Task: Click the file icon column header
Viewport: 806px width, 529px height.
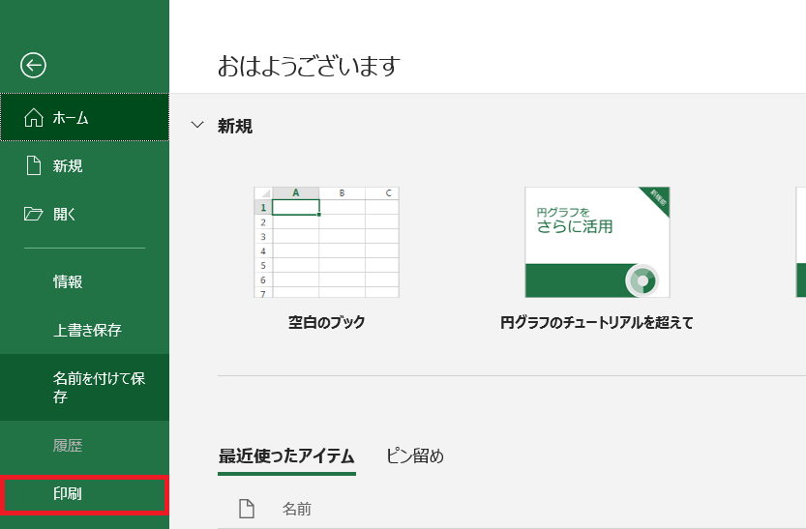Action: coord(246,509)
